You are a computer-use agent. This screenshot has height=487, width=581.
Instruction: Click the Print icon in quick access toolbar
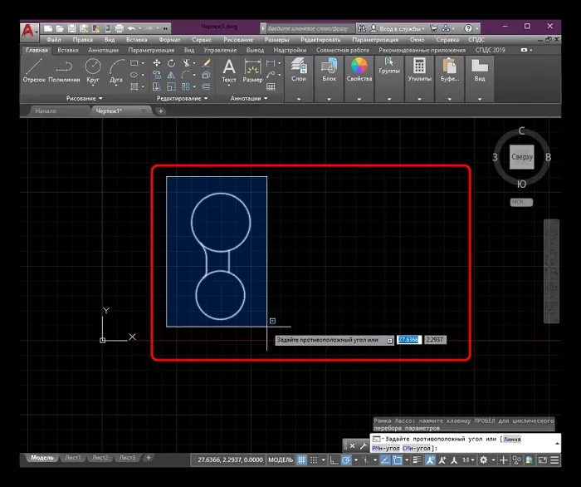[120, 28]
